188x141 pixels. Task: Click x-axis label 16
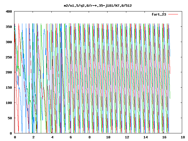(164, 137)
